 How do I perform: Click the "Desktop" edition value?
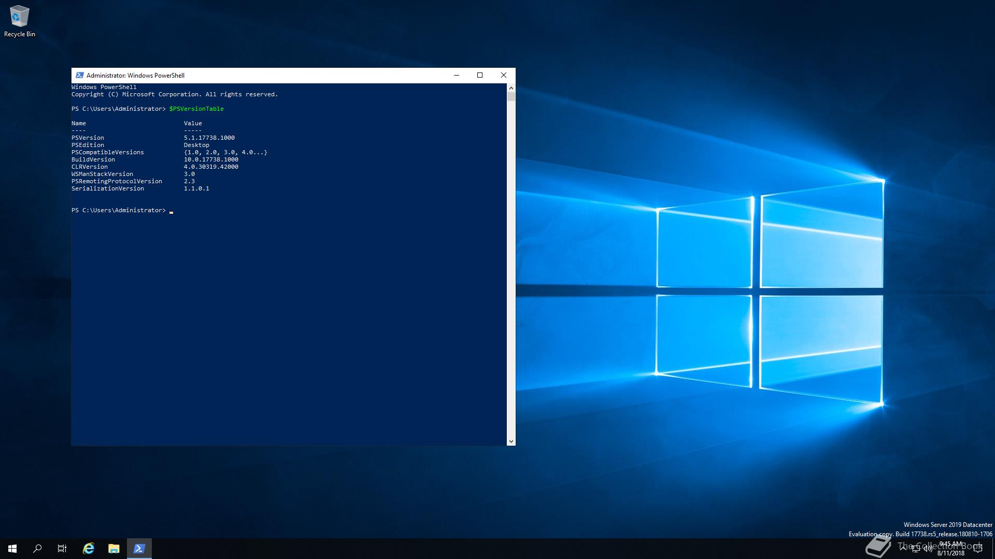[196, 145]
